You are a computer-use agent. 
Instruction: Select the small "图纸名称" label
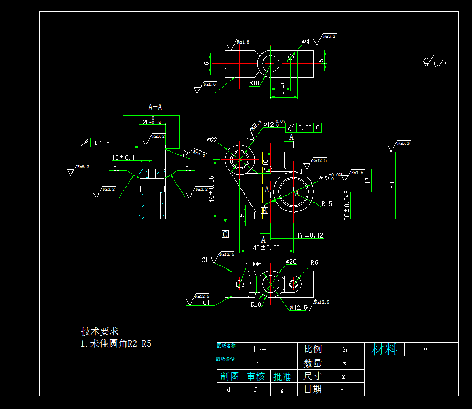pos(226,346)
